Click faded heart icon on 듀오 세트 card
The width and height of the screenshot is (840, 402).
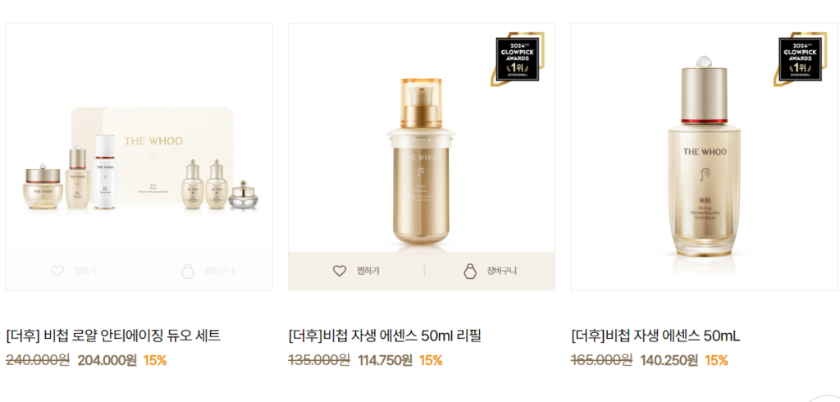[57, 271]
